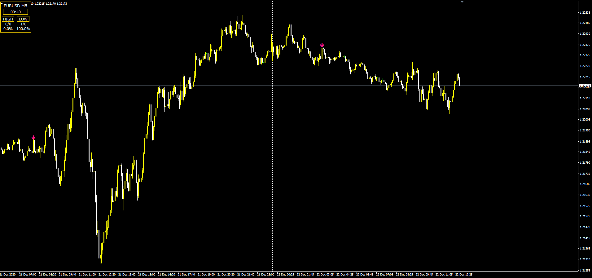Screen dimensions: 592x278
Task: Click 1.21630 on the price scale
Action: point(585,195)
